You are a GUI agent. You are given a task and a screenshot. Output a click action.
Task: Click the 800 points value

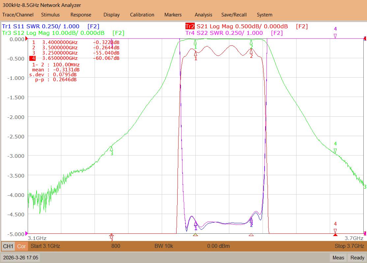pyautogui.click(x=116, y=246)
